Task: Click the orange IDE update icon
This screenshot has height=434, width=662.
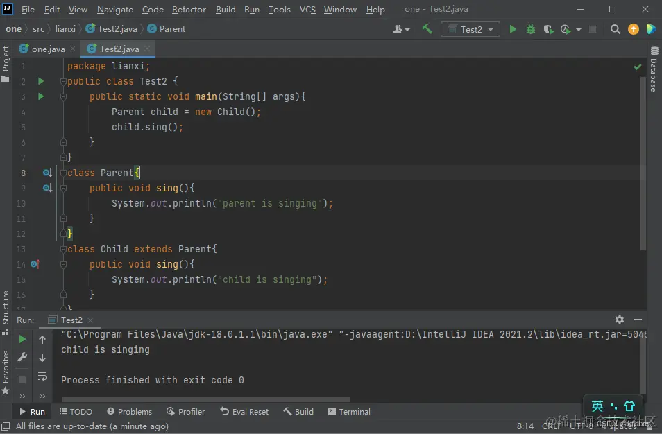Action: tap(634, 29)
